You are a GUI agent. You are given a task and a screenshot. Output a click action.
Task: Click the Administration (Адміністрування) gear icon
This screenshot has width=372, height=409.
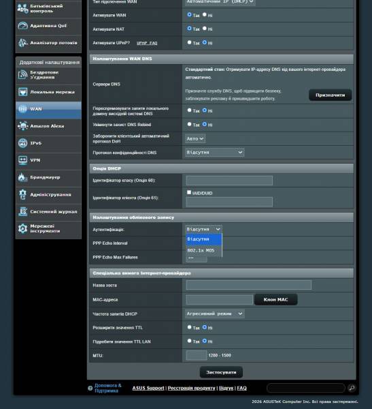[x=22, y=194]
